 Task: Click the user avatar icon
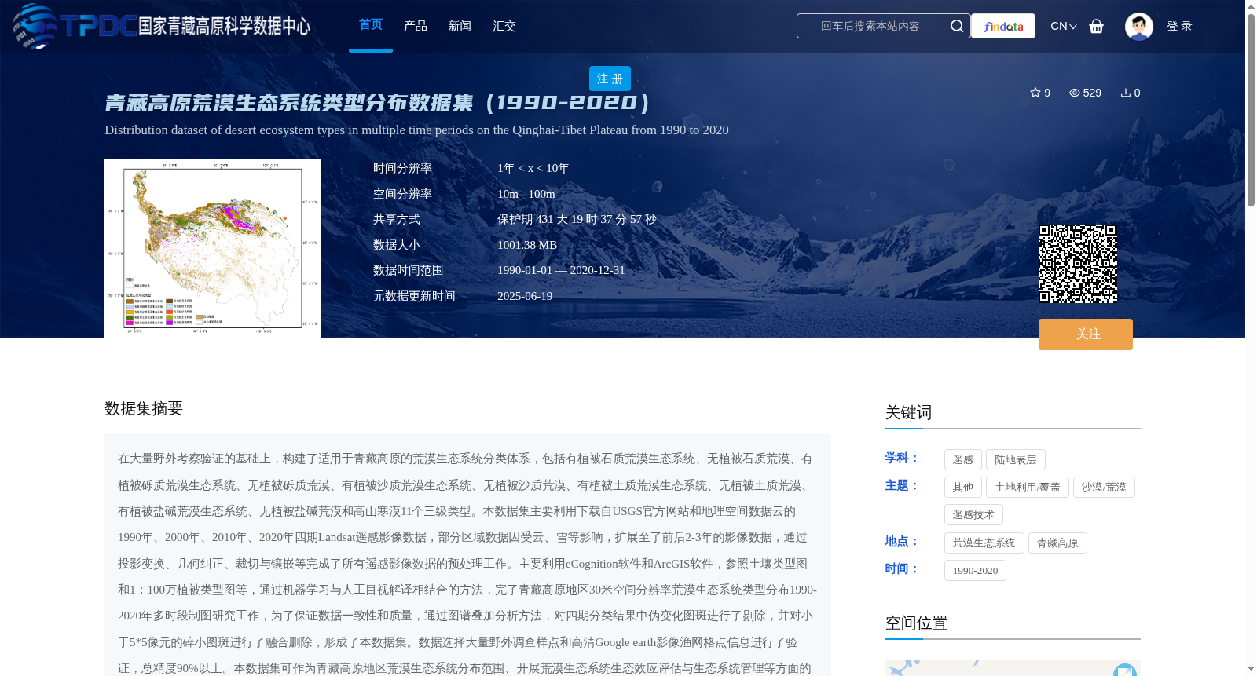point(1139,26)
